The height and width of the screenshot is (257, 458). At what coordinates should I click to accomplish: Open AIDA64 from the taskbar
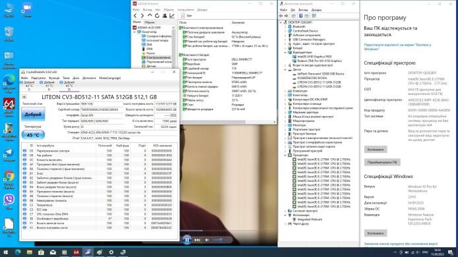(x=77, y=252)
